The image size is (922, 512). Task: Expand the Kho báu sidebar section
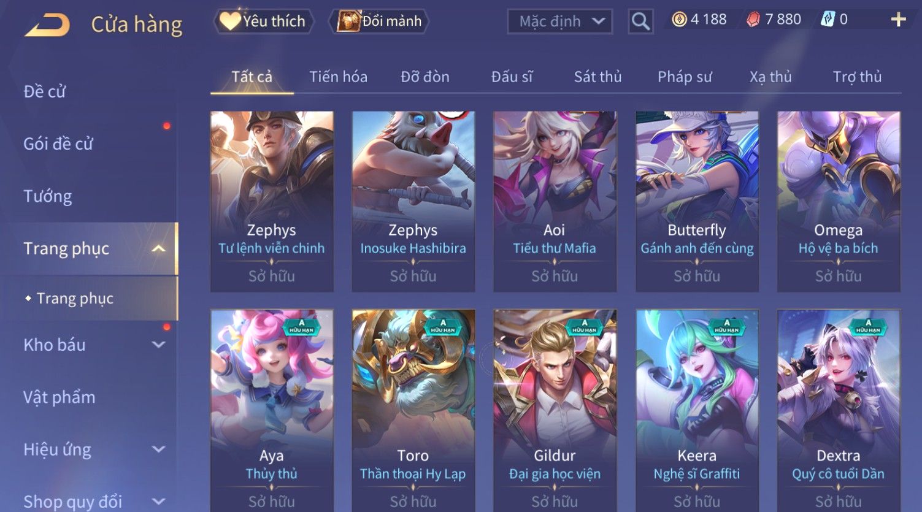pyautogui.click(x=158, y=345)
